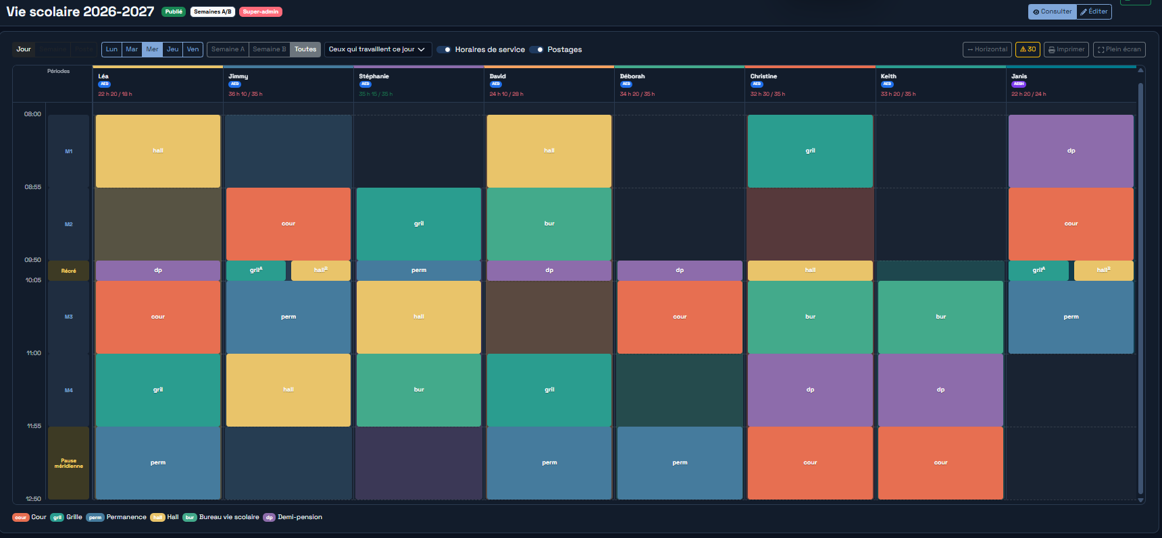Image resolution: width=1162 pixels, height=538 pixels.
Task: Click the arrow icon in the Horizontal button
Action: 970,50
